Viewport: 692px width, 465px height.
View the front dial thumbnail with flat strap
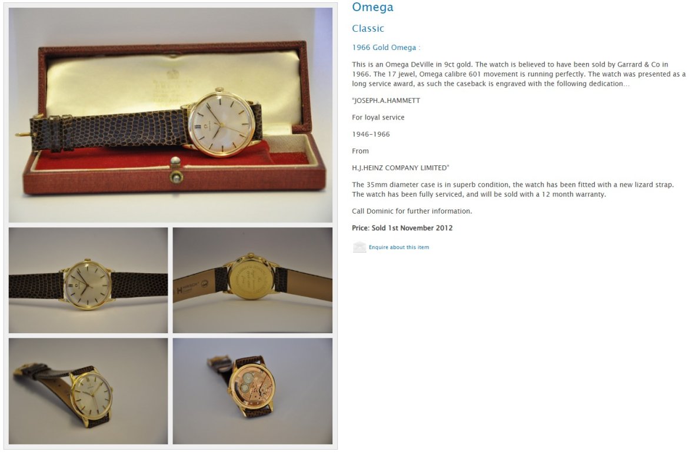pos(88,280)
